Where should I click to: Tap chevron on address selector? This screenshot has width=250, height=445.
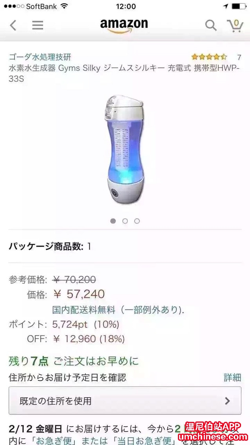click(227, 401)
